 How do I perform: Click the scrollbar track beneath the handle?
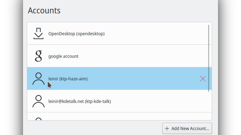pyautogui.click(x=208, y=106)
